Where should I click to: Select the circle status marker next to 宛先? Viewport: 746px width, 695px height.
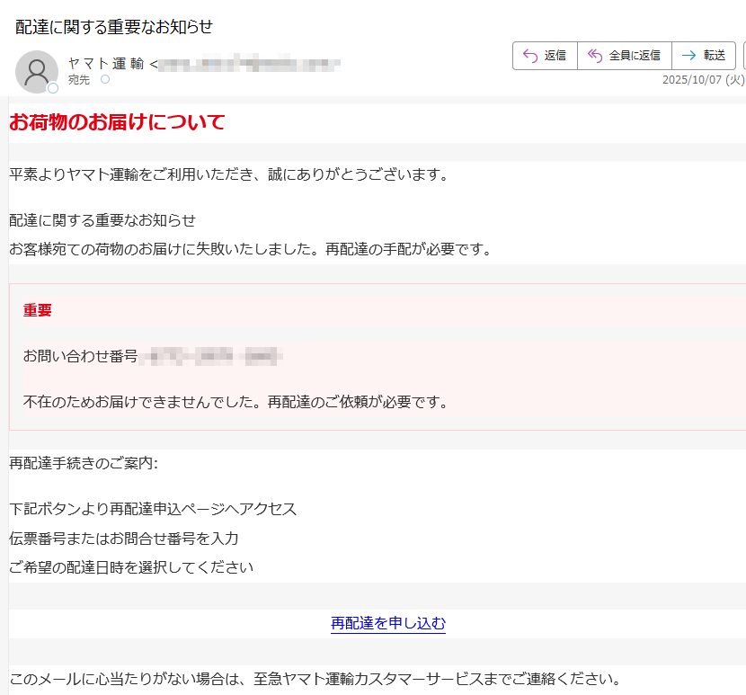pyautogui.click(x=105, y=80)
